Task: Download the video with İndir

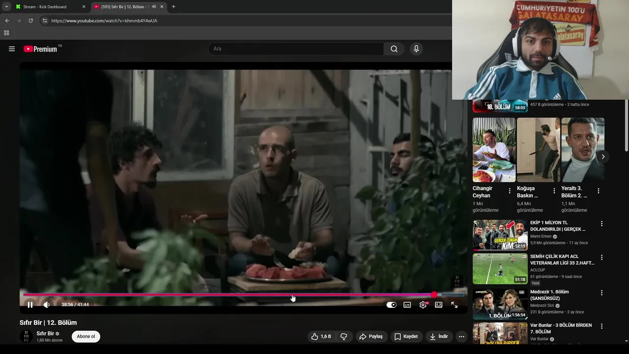Action: pyautogui.click(x=438, y=336)
